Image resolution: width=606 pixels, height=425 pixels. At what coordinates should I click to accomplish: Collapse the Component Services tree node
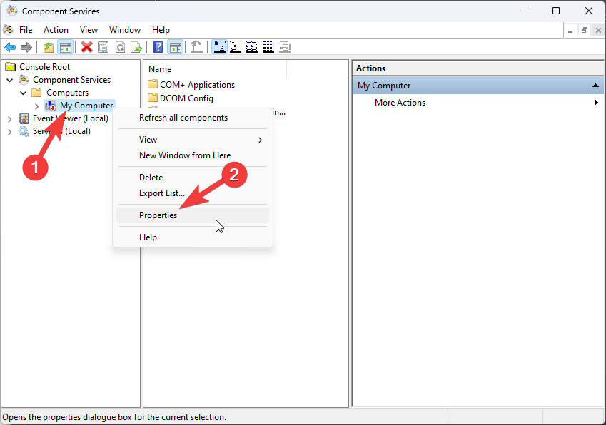[10, 80]
